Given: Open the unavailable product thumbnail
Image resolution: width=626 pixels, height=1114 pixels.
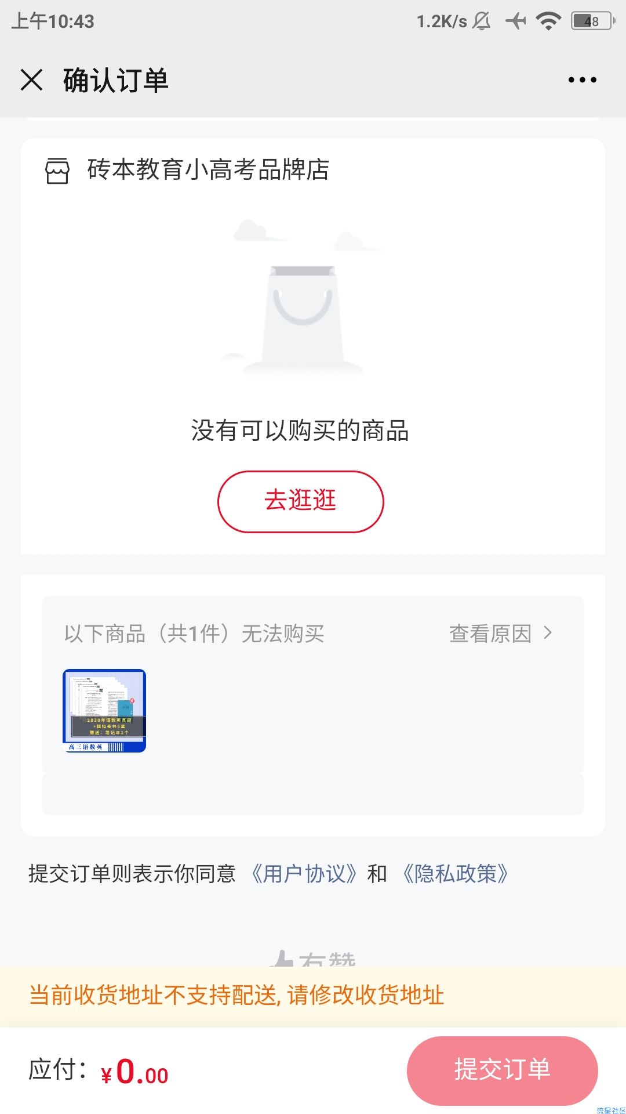Looking at the screenshot, I should tap(104, 711).
